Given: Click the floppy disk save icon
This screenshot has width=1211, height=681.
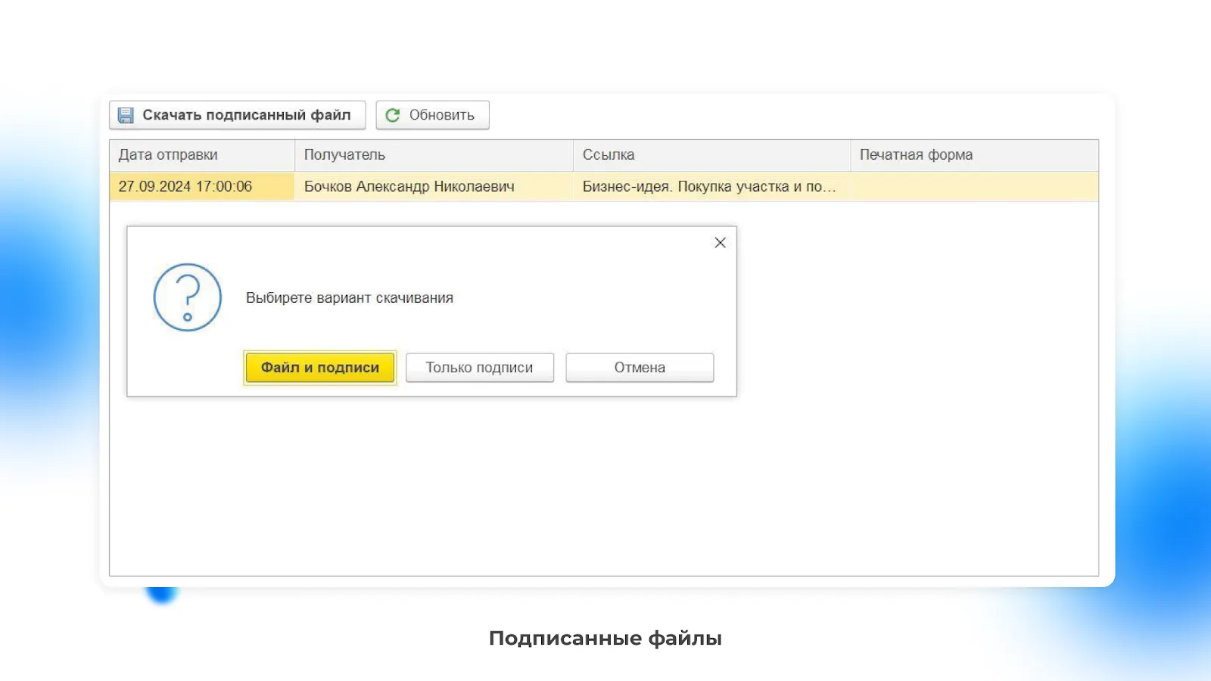Looking at the screenshot, I should pos(126,115).
